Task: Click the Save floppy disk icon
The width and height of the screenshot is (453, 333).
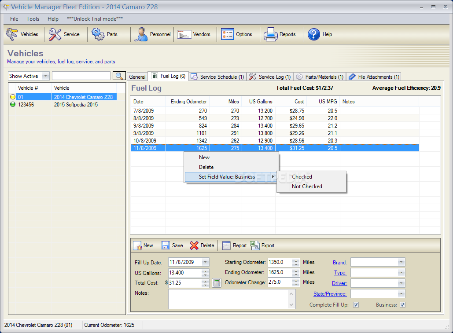Action: click(x=166, y=245)
